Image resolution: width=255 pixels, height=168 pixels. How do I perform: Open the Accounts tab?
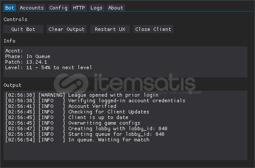[32, 8]
